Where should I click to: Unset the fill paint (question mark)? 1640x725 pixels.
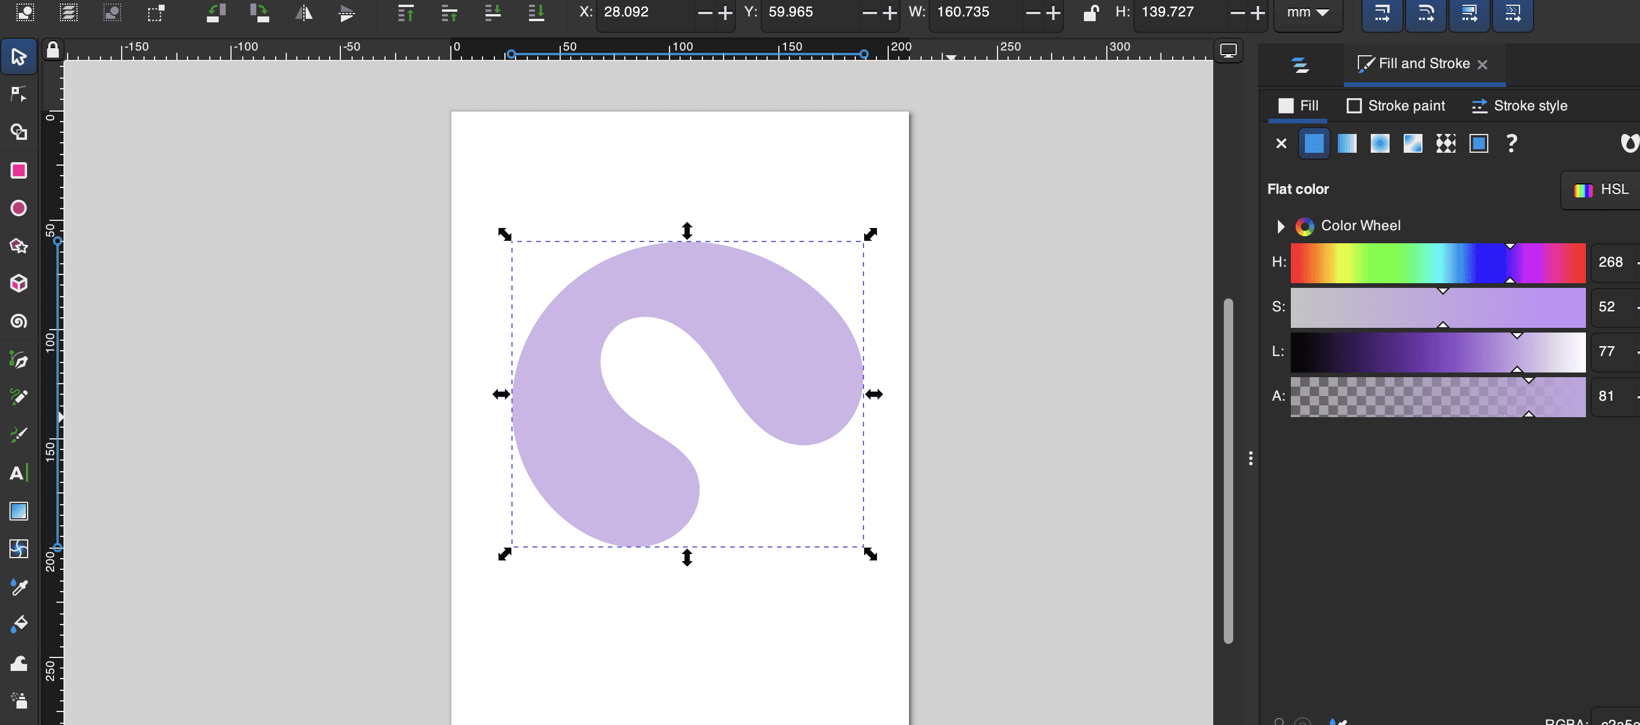coord(1512,144)
